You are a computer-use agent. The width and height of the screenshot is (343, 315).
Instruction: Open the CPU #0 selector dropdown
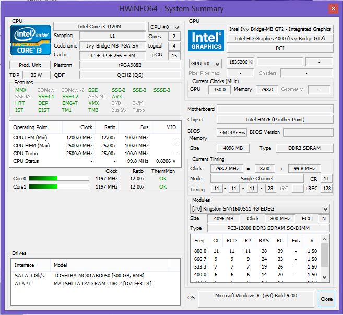click(164, 27)
